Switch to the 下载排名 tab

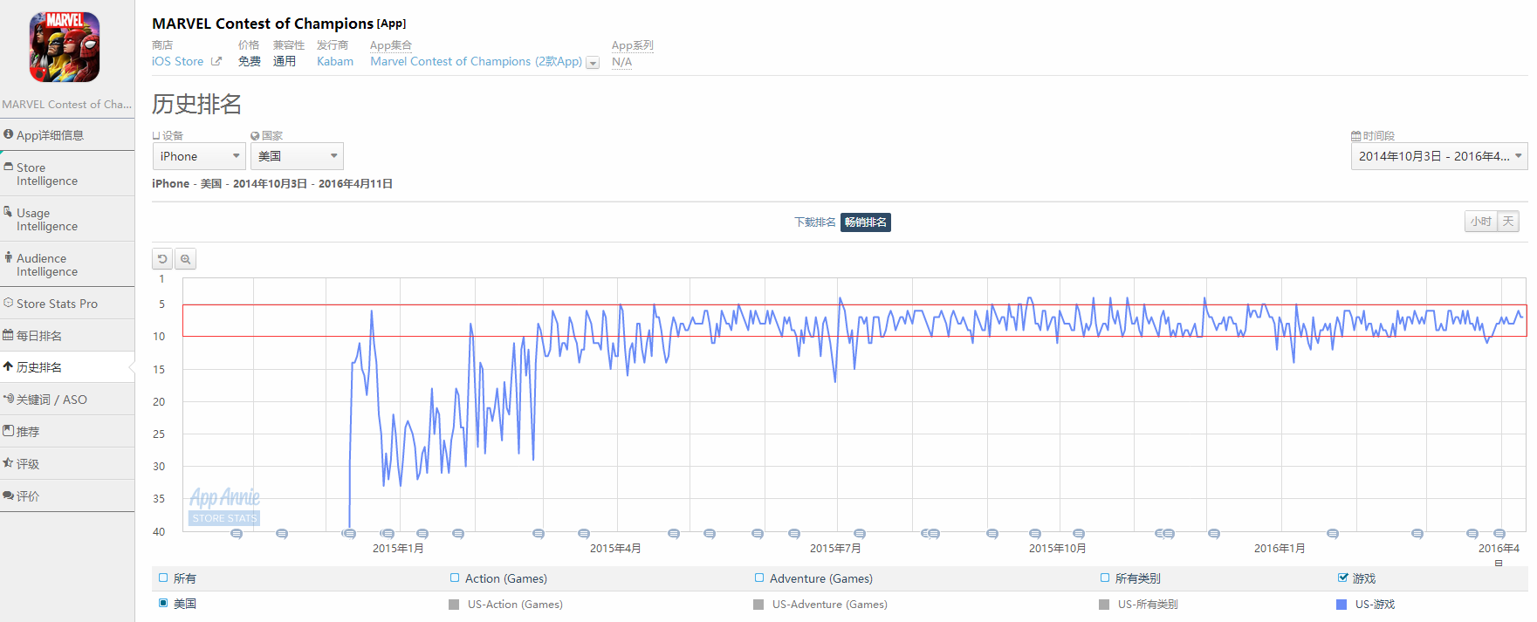(815, 222)
